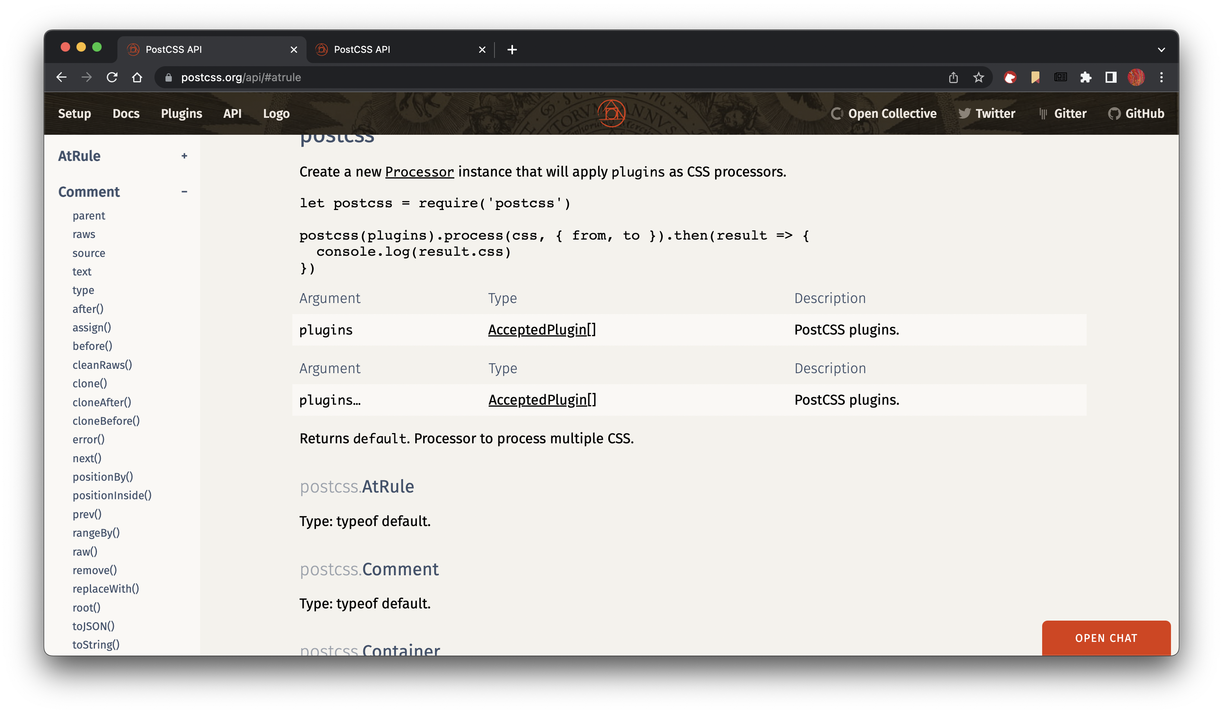Bookmark this page with the star icon
This screenshot has height=714, width=1223.
tap(978, 77)
